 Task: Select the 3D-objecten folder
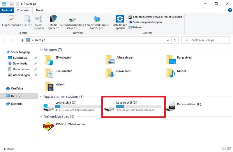pos(58,60)
